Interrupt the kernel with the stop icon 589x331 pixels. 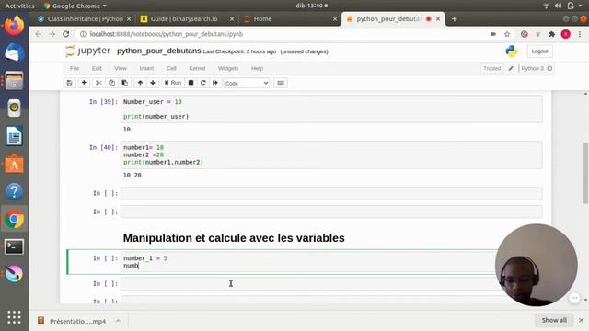coord(191,83)
